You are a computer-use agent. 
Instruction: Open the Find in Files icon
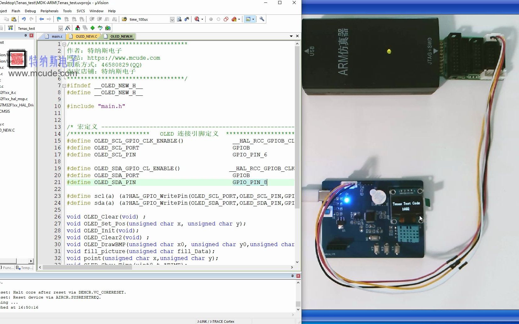click(x=124, y=19)
